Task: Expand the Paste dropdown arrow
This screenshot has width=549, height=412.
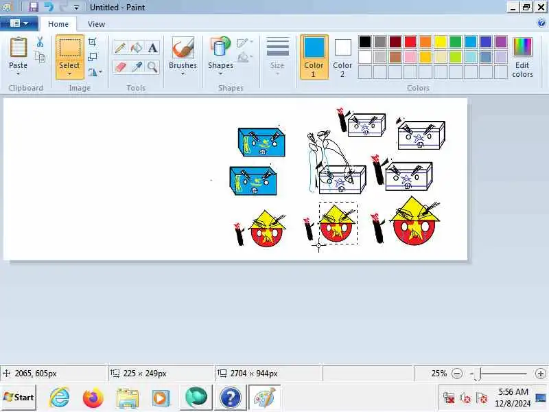Action: 19,74
